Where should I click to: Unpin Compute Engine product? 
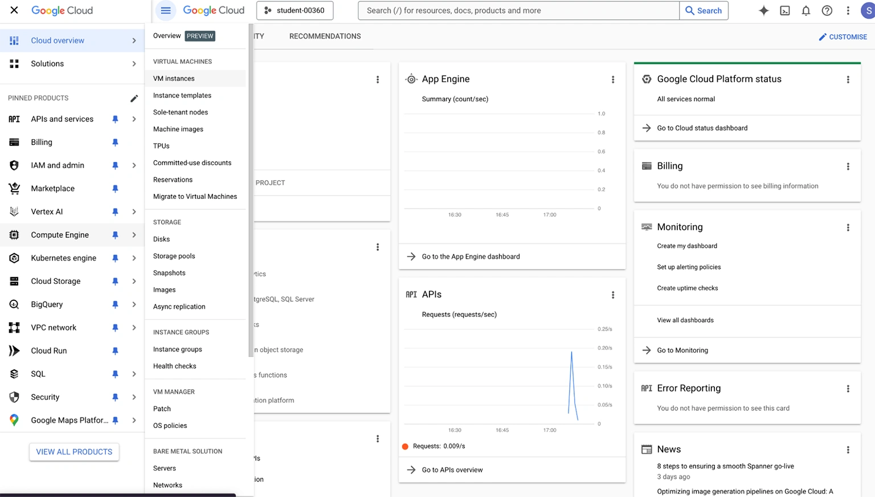pyautogui.click(x=115, y=235)
